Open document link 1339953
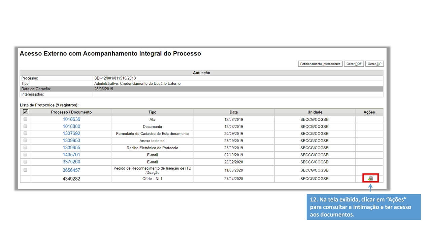Viewport: 431px width, 242px height. [71, 140]
